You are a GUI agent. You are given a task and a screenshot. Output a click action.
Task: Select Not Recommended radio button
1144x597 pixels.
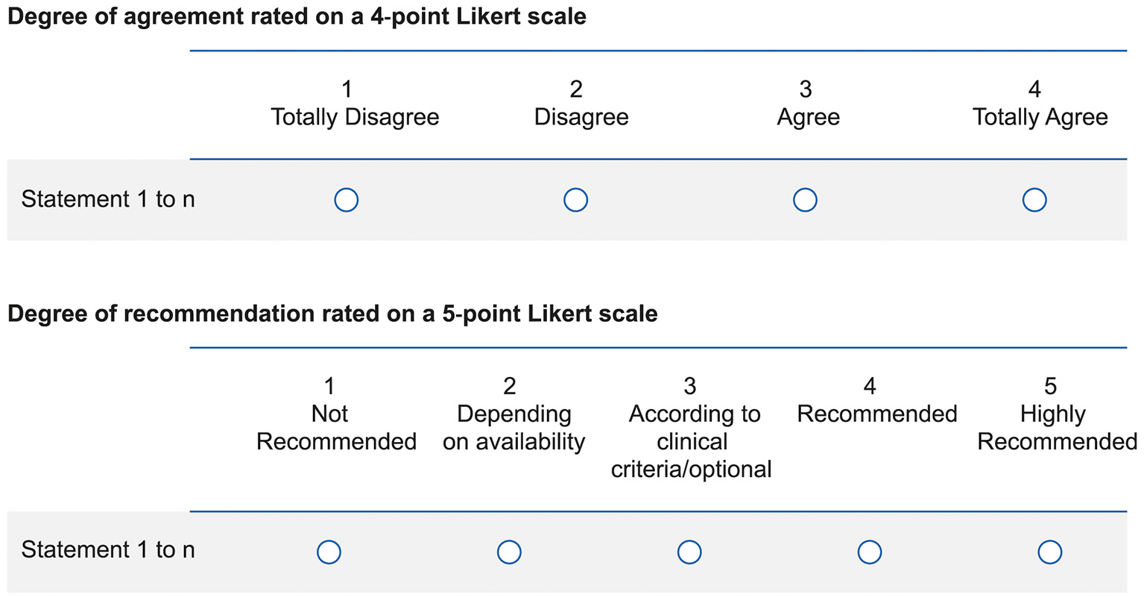329,552
